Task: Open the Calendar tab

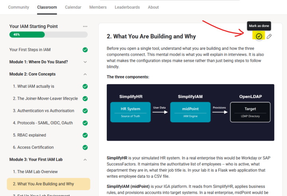Action: click(x=73, y=7)
